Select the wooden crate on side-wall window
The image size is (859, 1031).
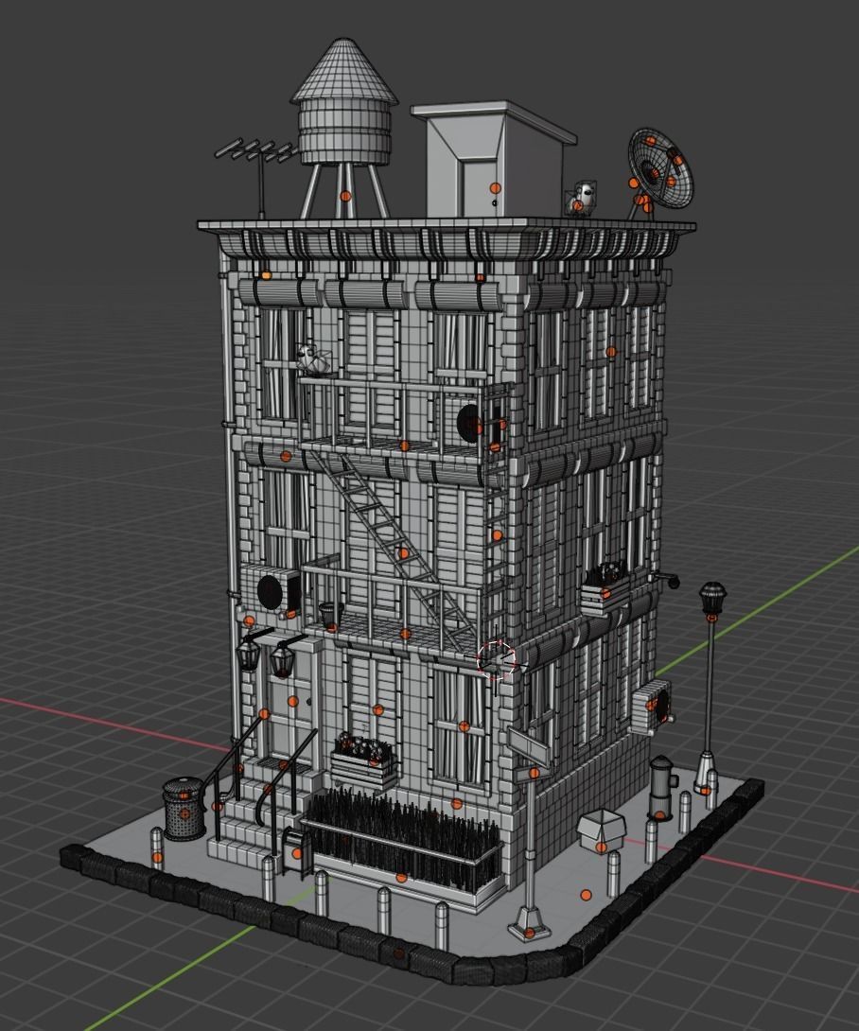[605, 589]
